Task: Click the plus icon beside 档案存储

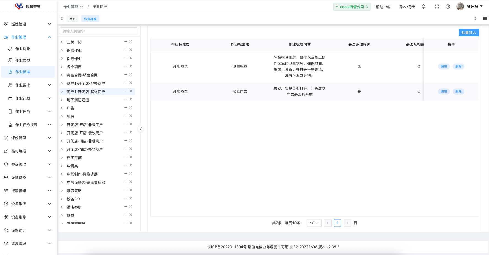Action: pyautogui.click(x=126, y=157)
